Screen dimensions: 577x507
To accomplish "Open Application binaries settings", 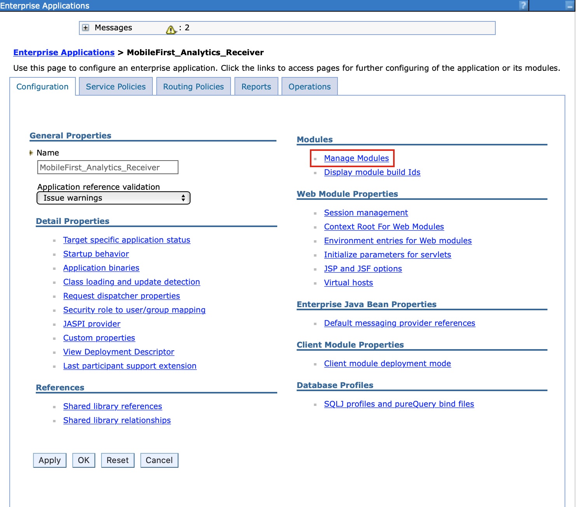I will click(101, 268).
